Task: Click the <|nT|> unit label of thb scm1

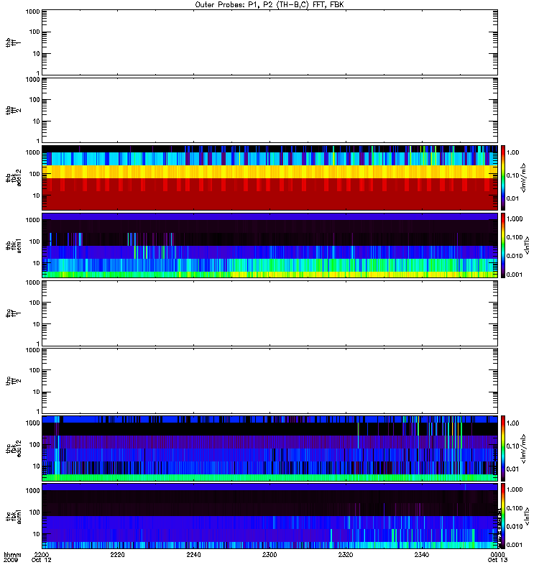Action: (x=527, y=245)
